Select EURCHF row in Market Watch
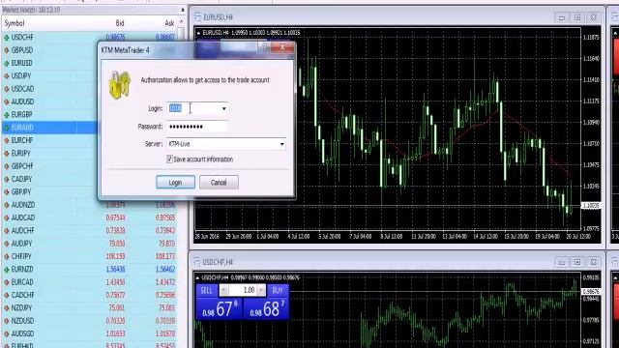Viewport: 619px width, 348px height. pos(89,140)
